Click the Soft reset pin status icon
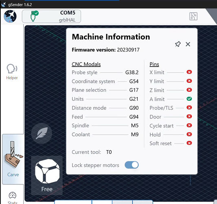 coord(189,143)
